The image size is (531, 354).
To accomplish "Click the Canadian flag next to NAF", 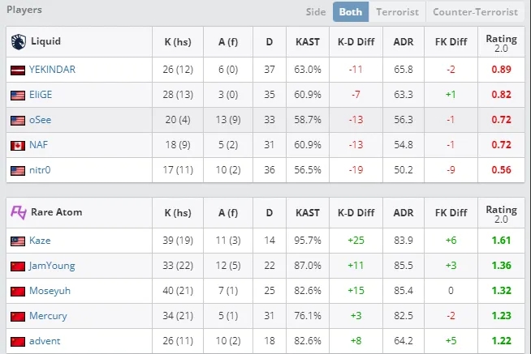I will (x=18, y=146).
